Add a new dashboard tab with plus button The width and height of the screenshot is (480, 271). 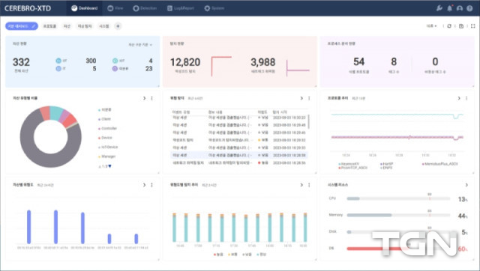(118, 26)
